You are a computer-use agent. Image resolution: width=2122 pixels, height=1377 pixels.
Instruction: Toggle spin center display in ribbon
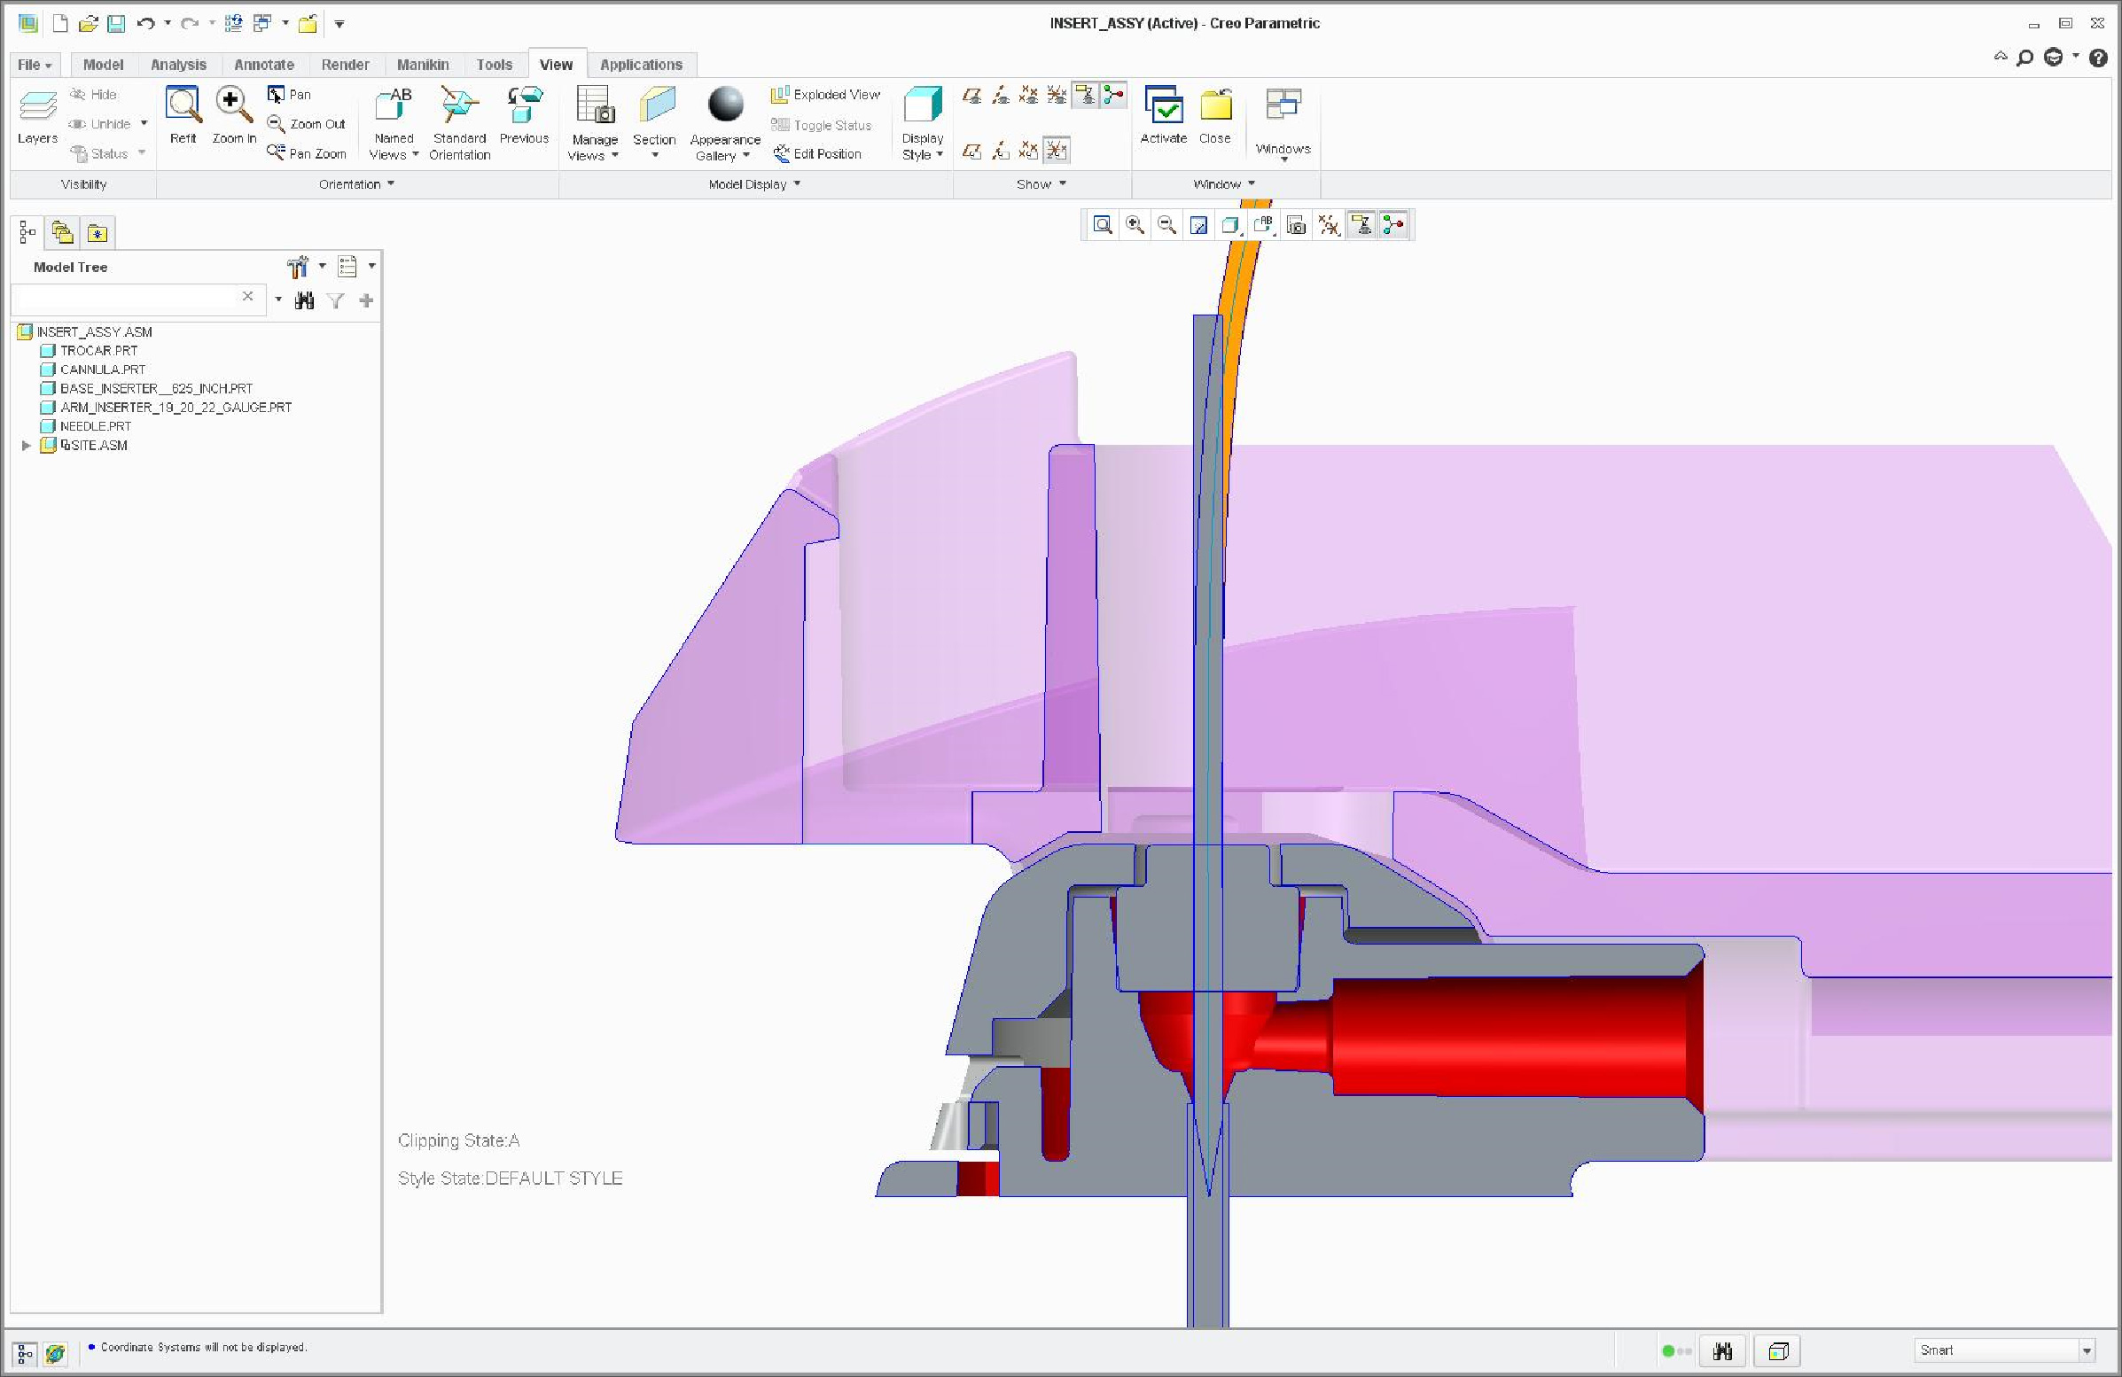pyautogui.click(x=1113, y=96)
